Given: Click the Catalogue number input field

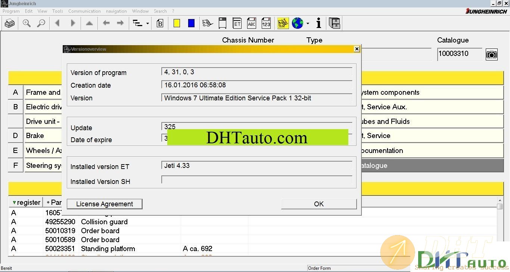Looking at the screenshot, I should pos(460,54).
